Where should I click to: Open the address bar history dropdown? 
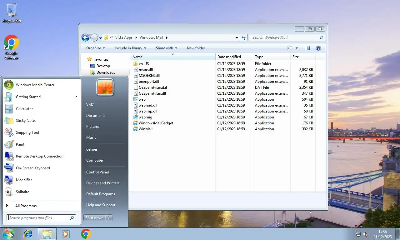237,37
